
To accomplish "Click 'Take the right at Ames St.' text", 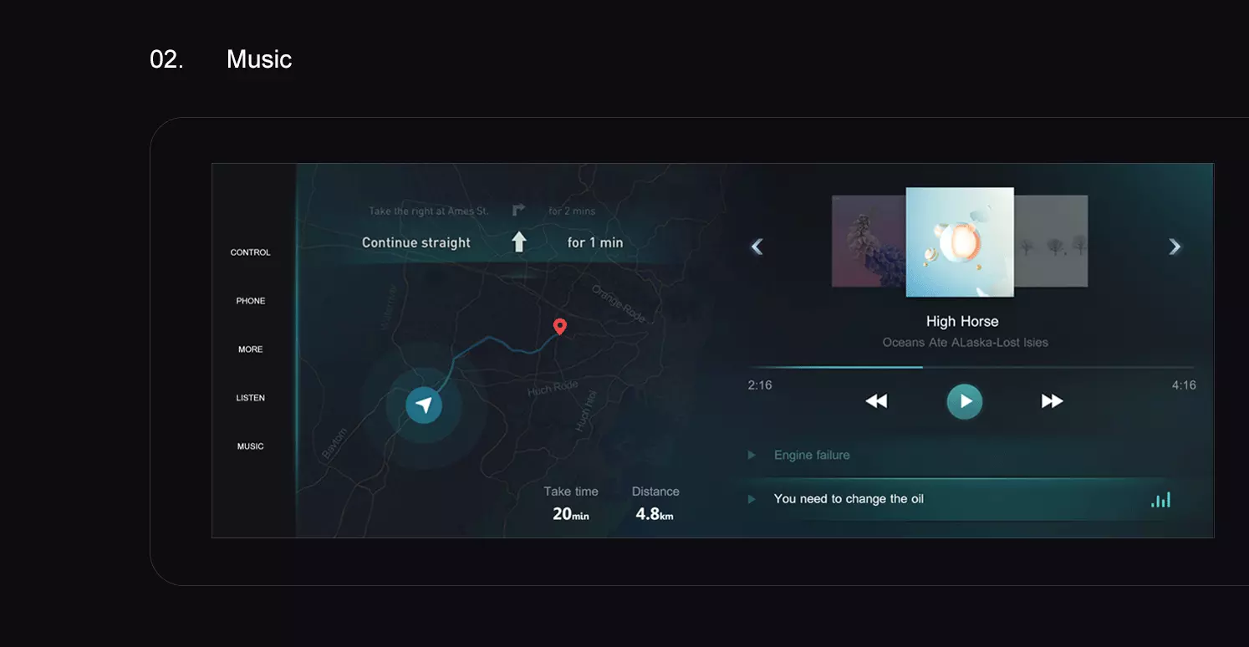I will coord(429,211).
